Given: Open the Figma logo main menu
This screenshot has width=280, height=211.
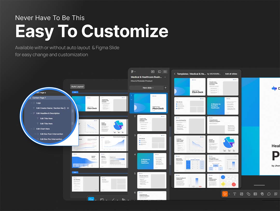Looking at the screenshot, I should (x=133, y=72).
